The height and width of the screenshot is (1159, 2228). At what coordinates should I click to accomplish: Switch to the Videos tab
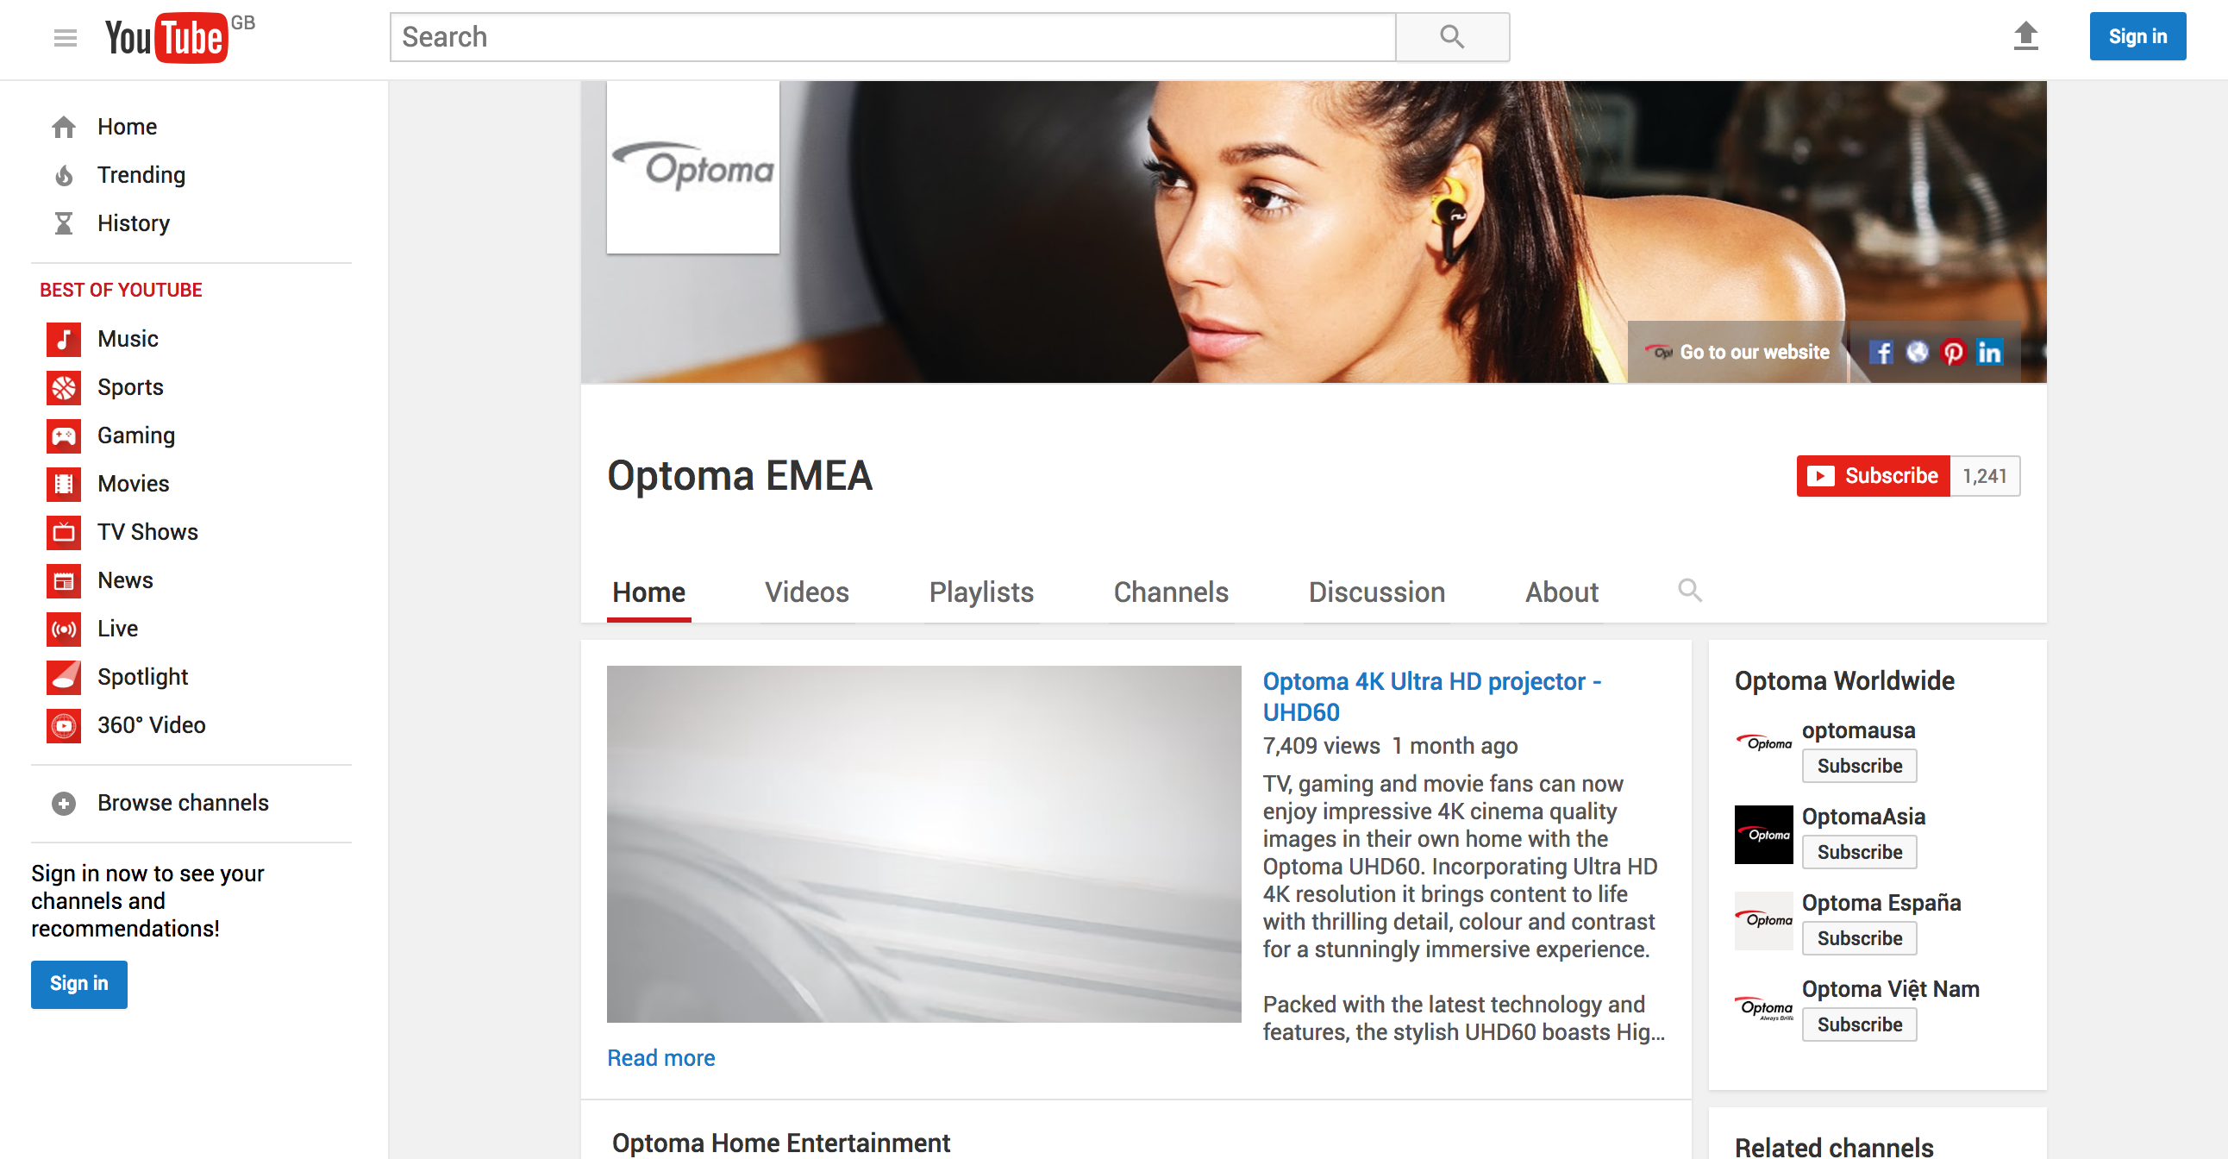(x=805, y=592)
